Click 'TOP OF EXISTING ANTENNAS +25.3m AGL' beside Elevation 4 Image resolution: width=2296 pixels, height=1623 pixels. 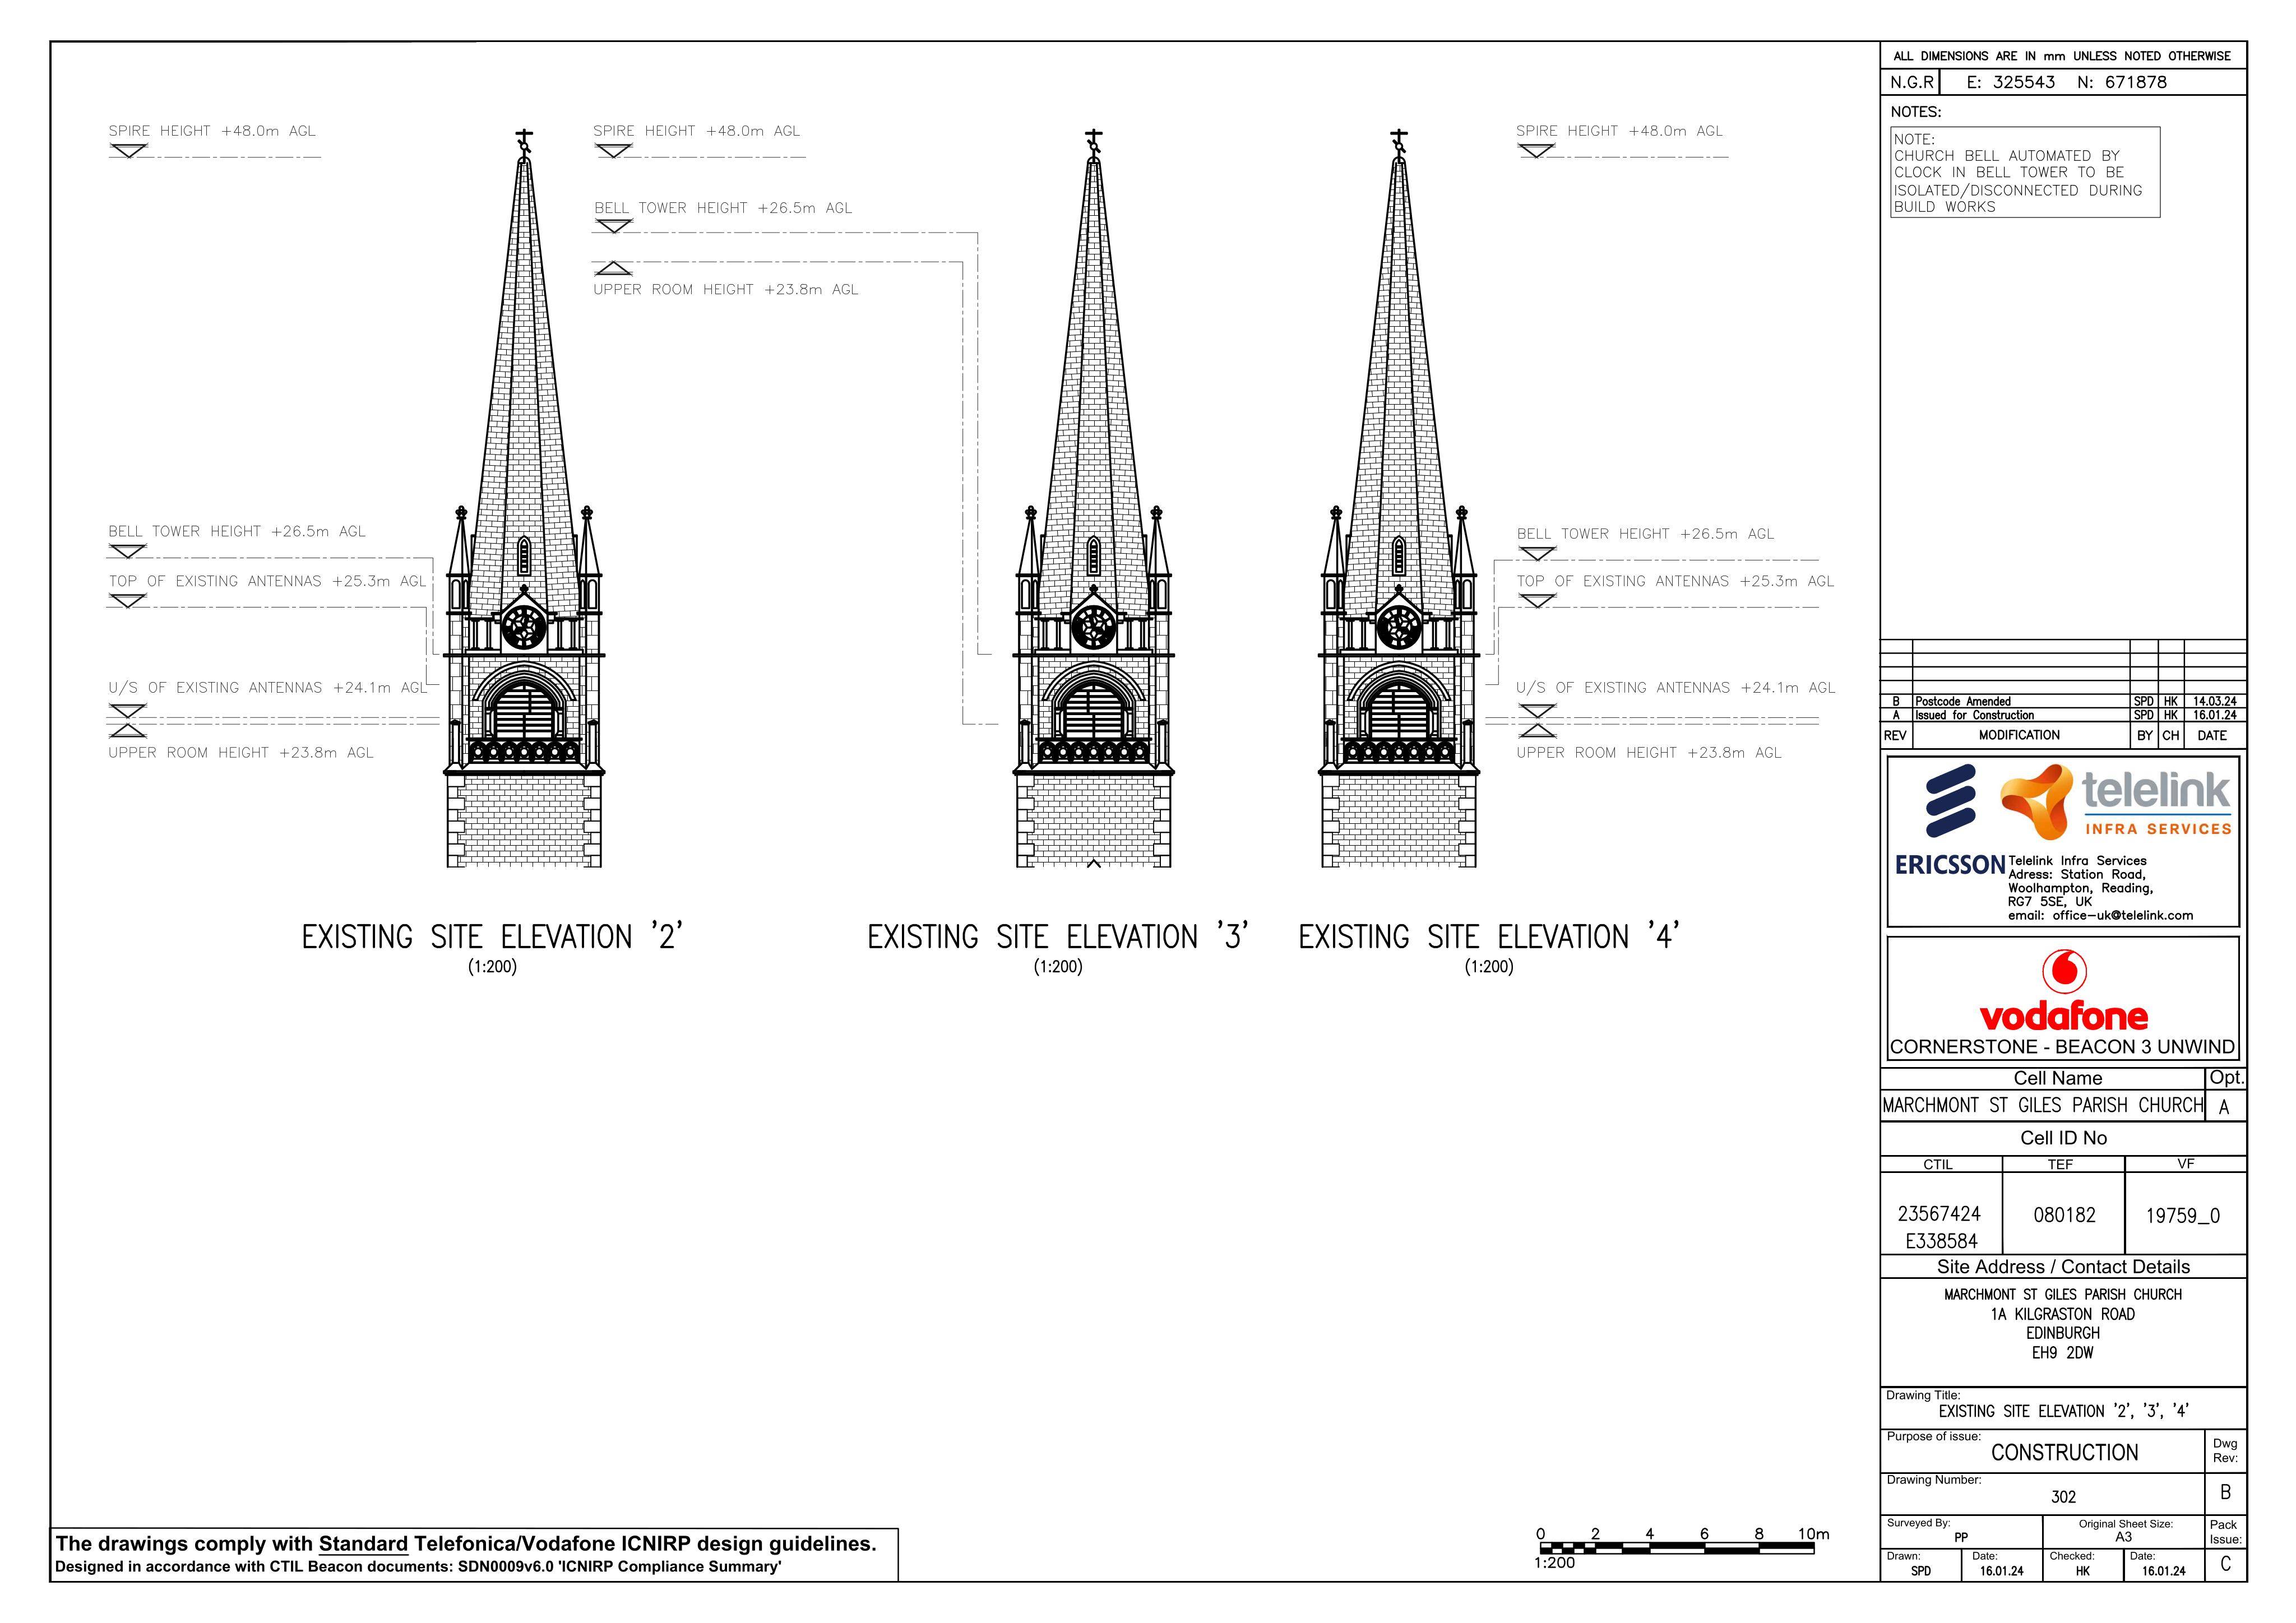[1675, 581]
